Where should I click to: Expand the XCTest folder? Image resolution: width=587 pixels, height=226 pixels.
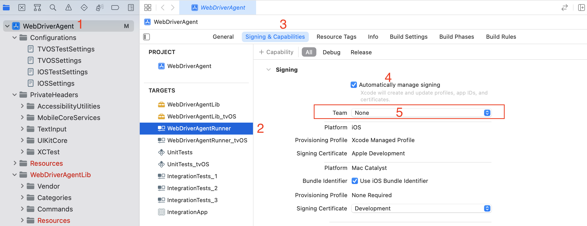coord(22,152)
